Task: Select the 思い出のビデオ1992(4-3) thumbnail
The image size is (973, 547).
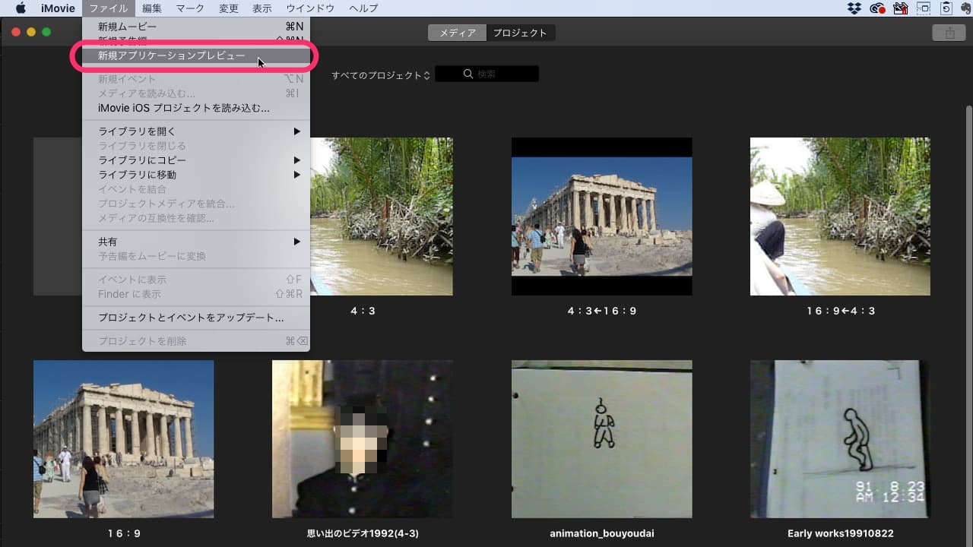Action: point(362,439)
